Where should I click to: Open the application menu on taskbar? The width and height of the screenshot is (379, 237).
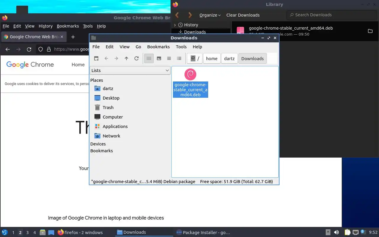[x=4, y=232]
